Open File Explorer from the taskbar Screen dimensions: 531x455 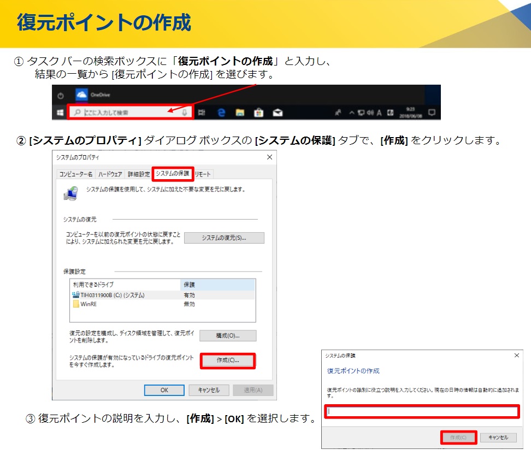coord(240,113)
